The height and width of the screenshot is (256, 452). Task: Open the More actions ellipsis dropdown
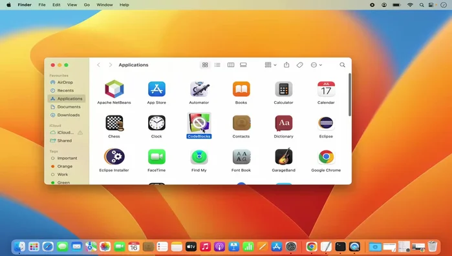(316, 65)
